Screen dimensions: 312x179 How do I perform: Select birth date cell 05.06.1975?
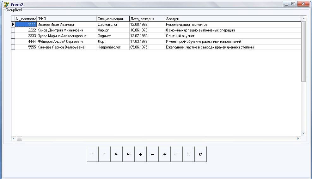point(147,47)
